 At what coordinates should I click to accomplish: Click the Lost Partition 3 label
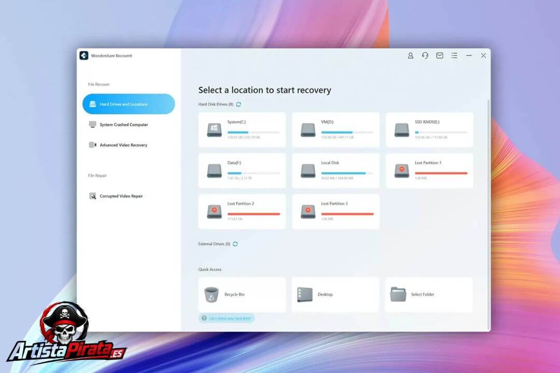334,204
